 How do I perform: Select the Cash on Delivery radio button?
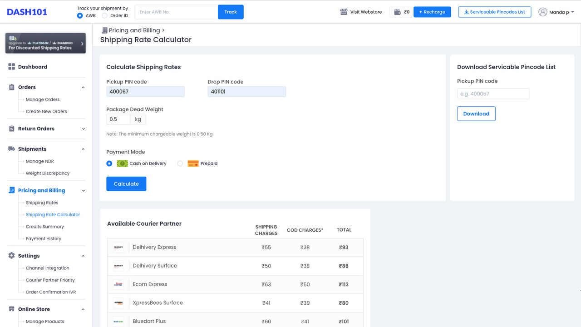pos(109,163)
